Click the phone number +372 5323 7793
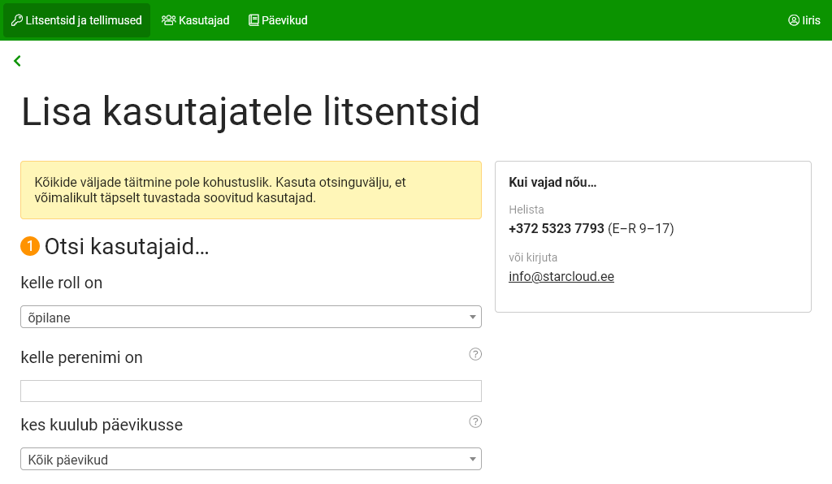 pyautogui.click(x=557, y=229)
